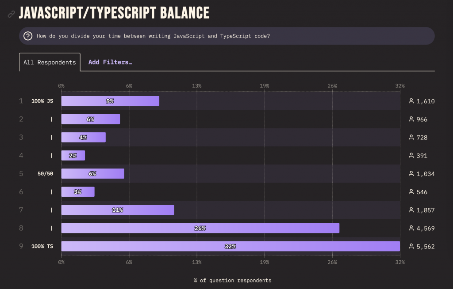
Task: Click the 50/50 bar showing 6%
Action: tap(92, 174)
